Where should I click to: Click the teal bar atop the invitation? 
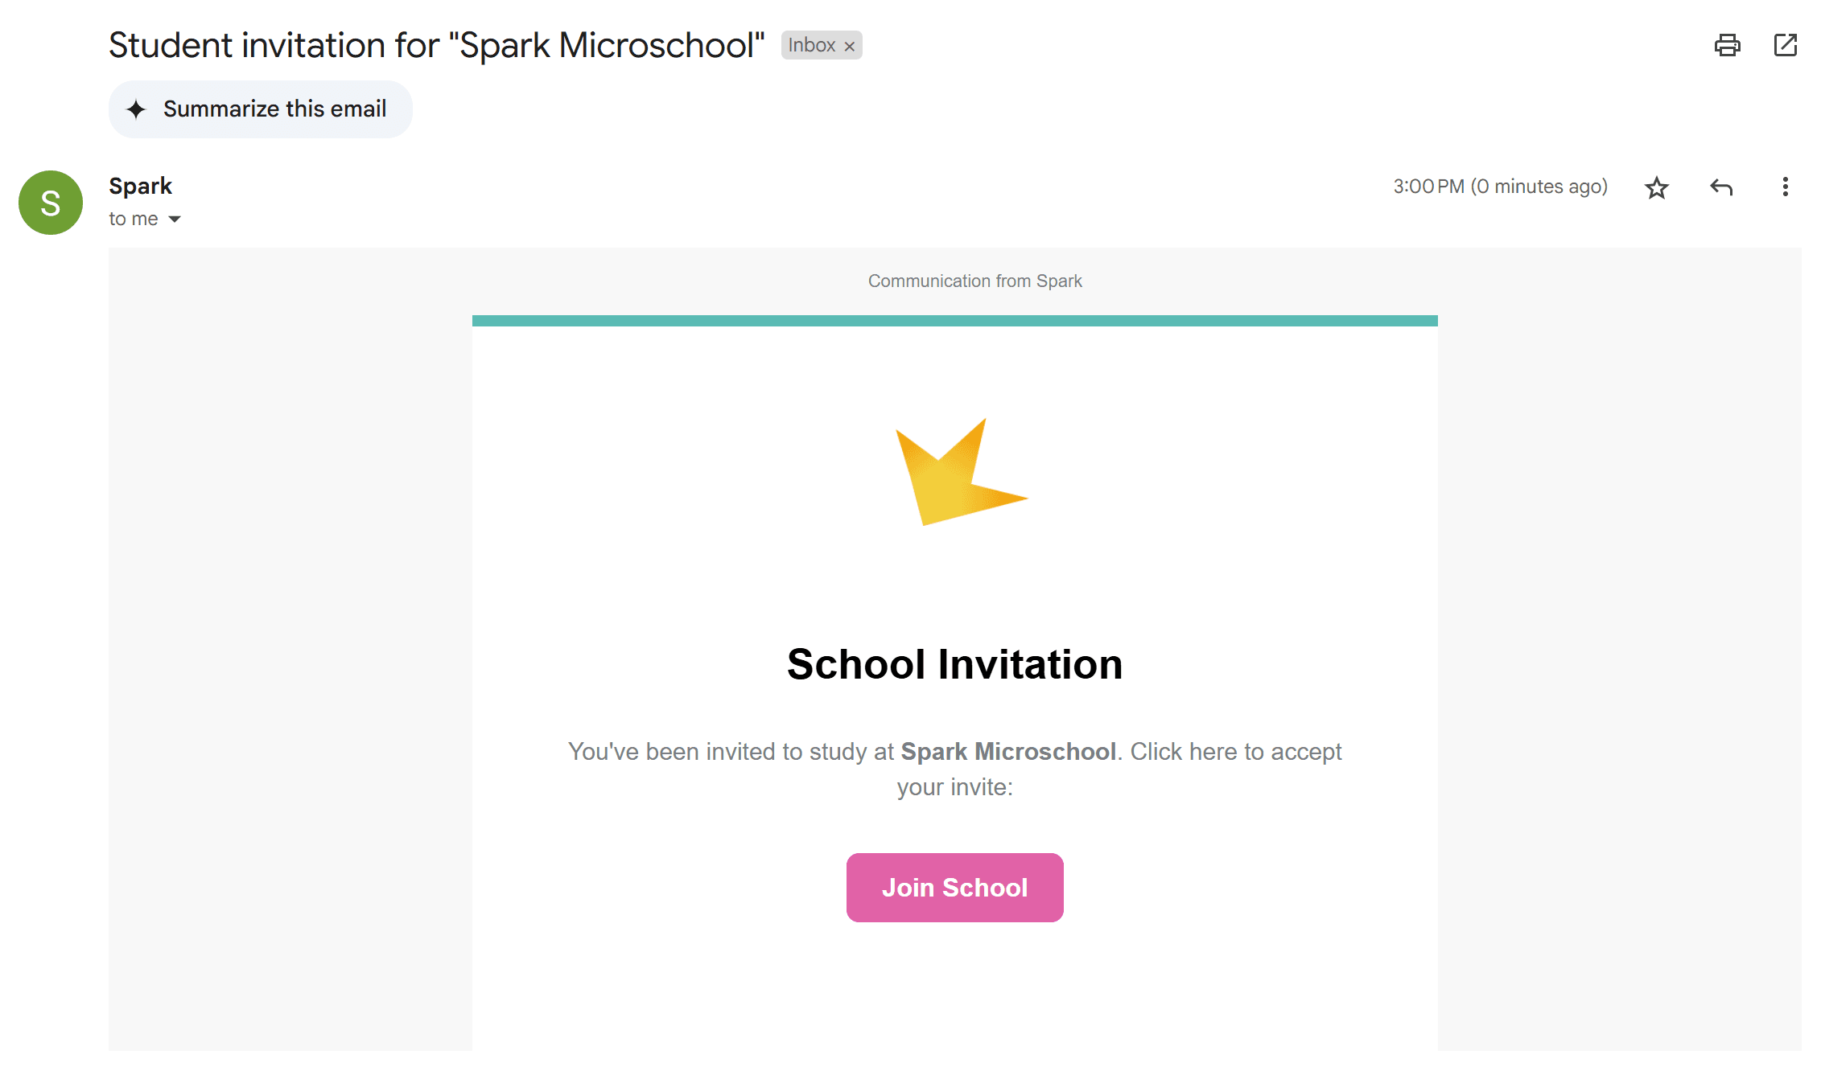coord(954,321)
